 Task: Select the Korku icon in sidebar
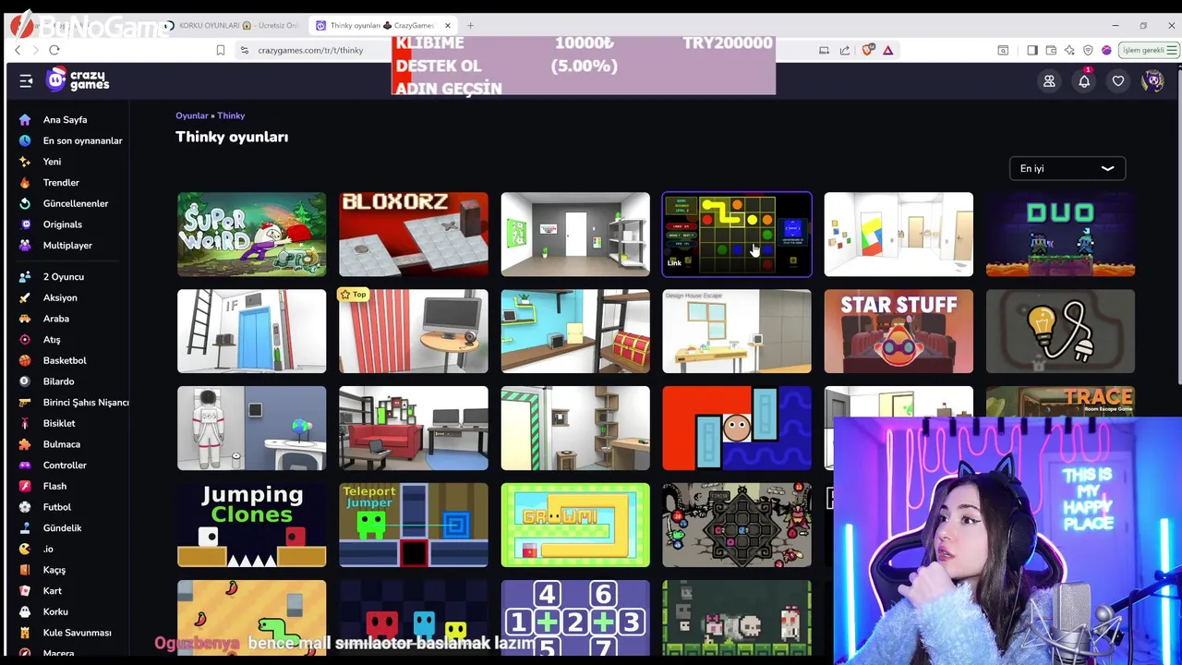tap(25, 611)
